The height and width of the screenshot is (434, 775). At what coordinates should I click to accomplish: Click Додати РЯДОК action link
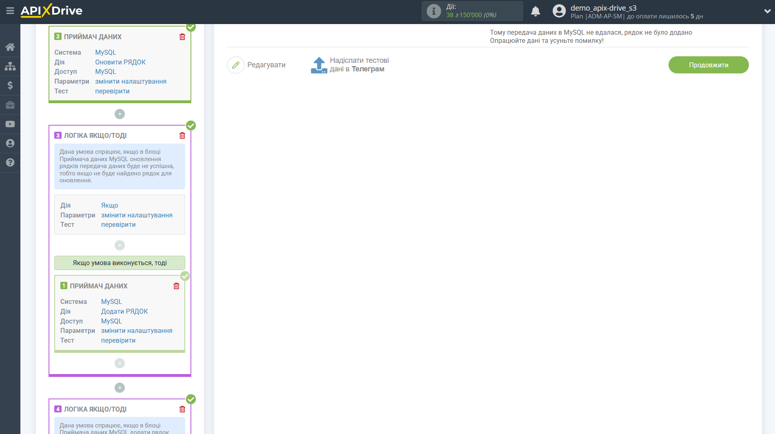click(x=124, y=311)
